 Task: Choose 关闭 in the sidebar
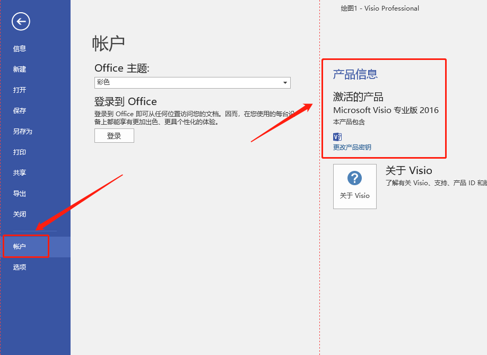(x=20, y=214)
